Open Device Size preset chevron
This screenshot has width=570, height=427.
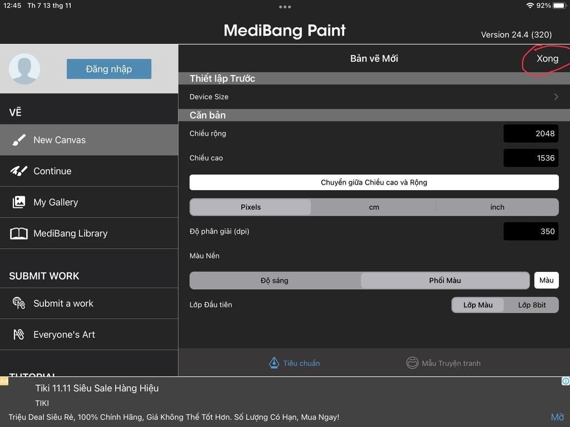point(556,97)
